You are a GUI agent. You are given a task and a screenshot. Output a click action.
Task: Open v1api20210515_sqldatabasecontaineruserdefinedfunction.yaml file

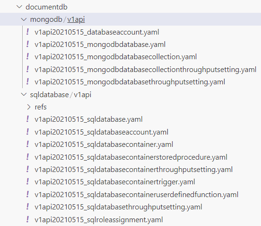click(137, 194)
